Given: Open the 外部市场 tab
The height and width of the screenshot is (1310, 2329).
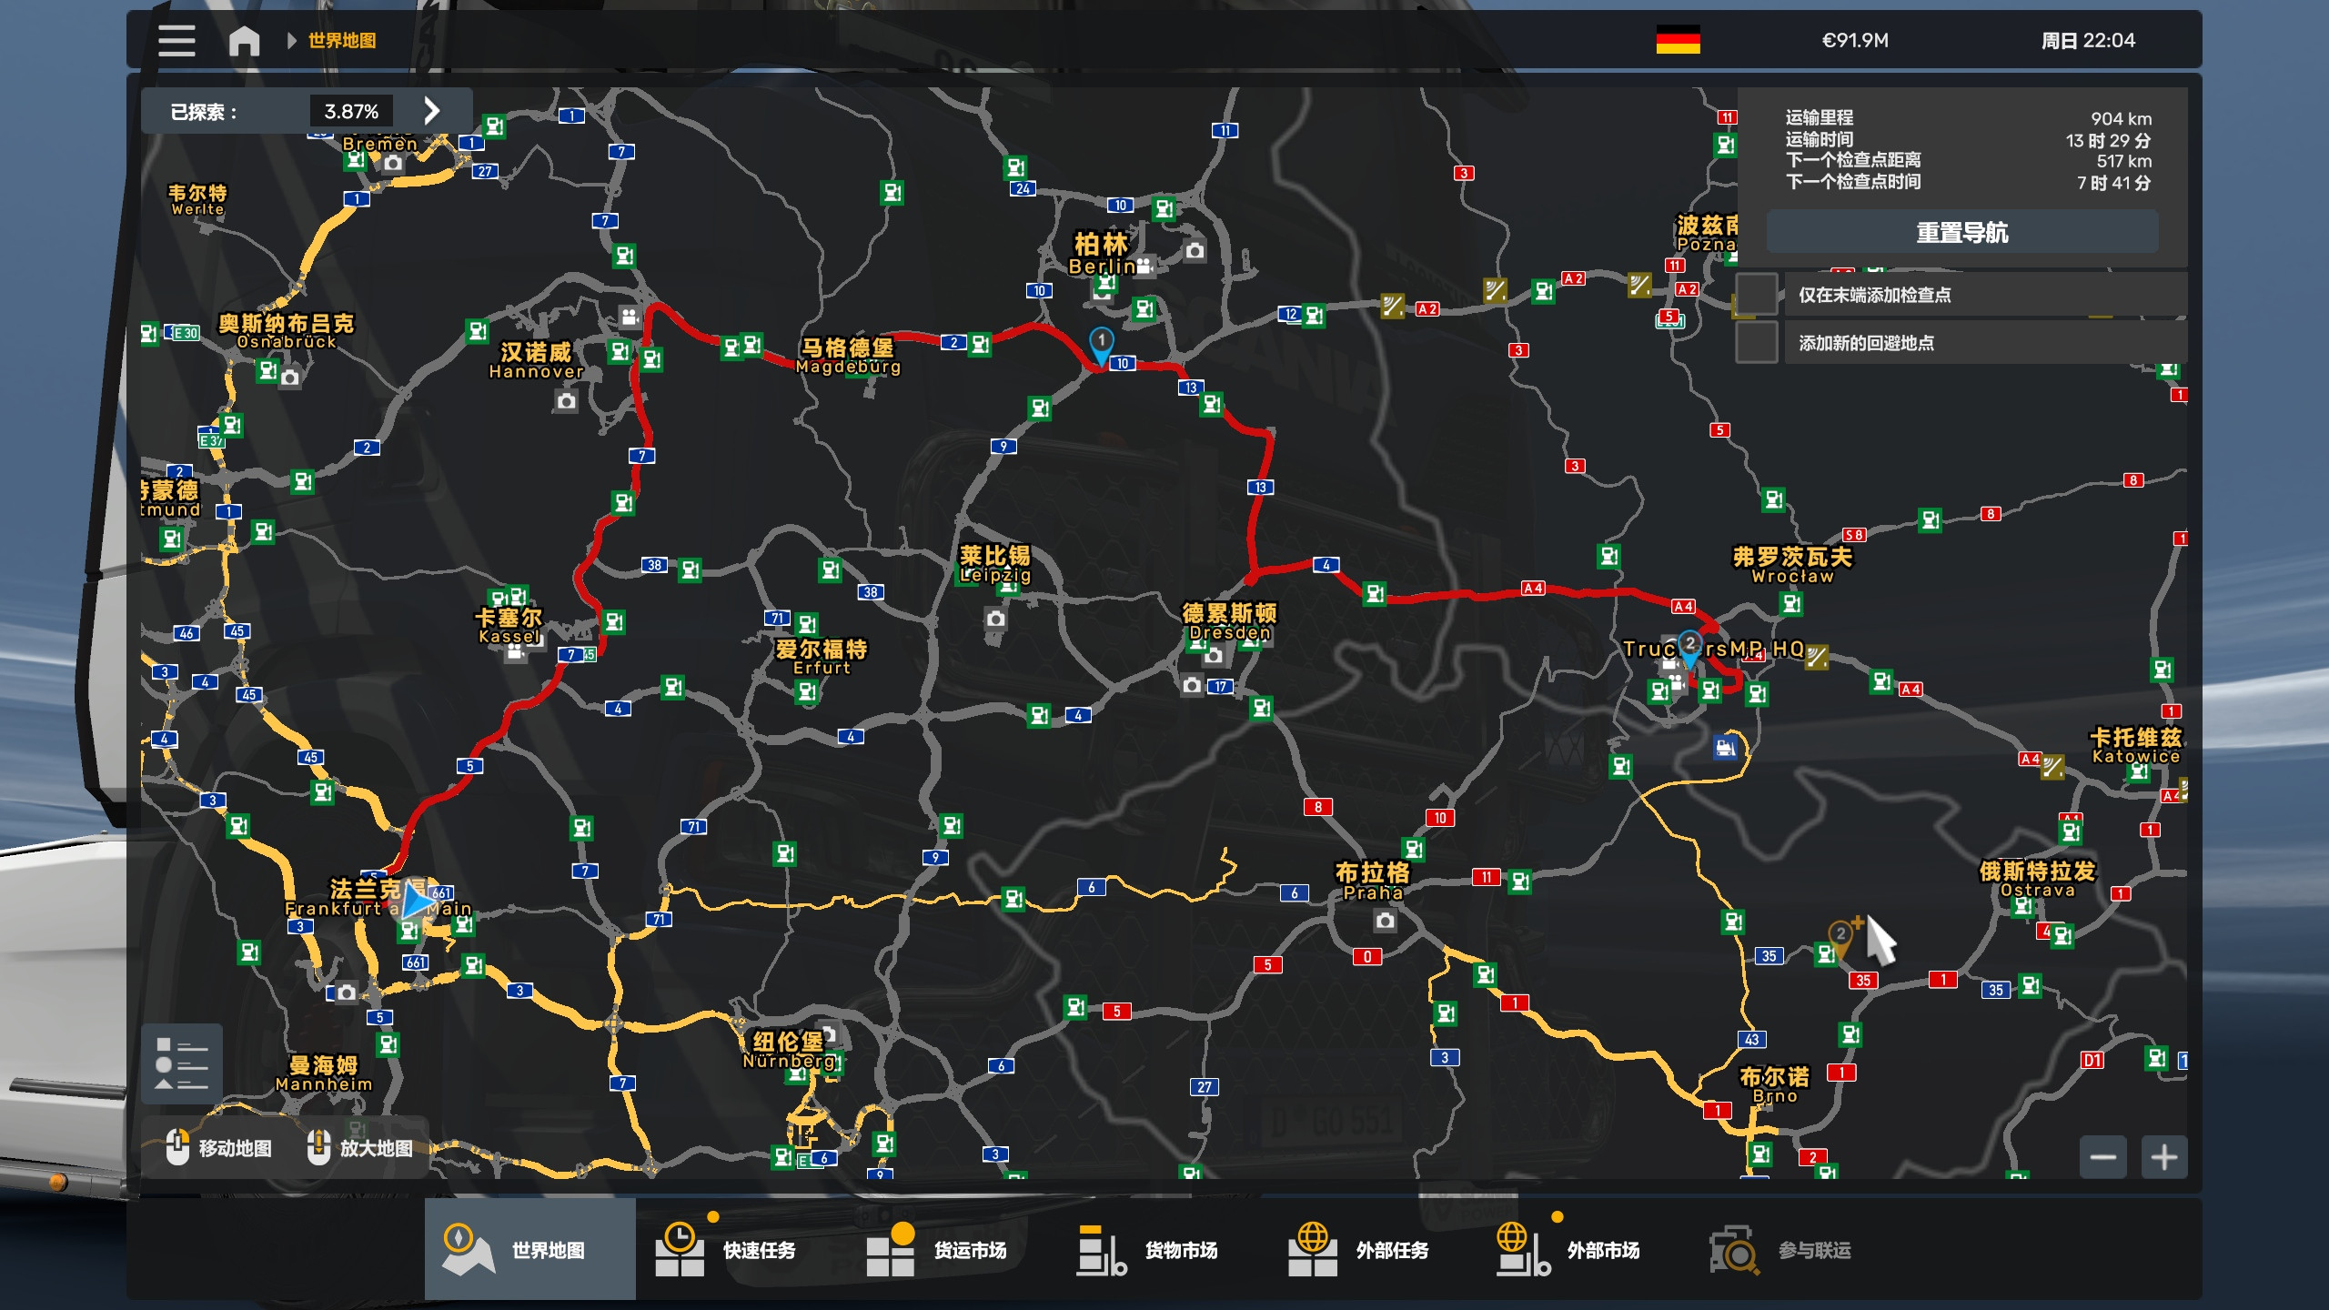Looking at the screenshot, I should coord(1586,1249).
